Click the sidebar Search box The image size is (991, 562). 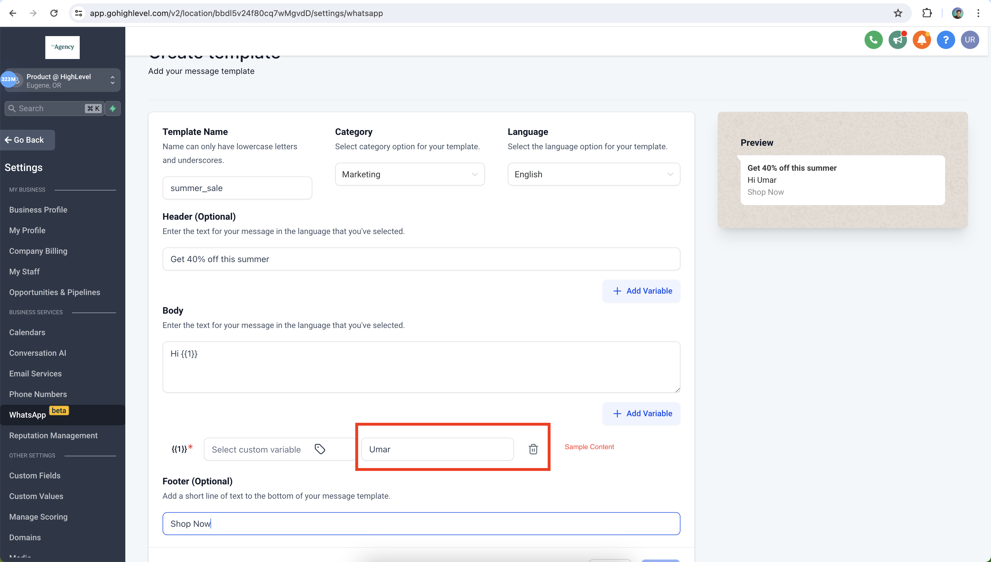54,109
